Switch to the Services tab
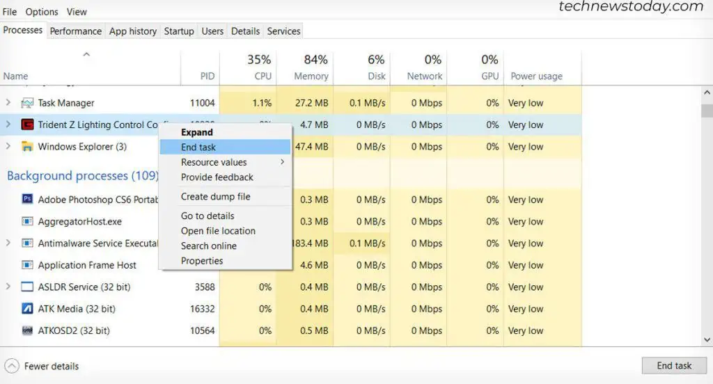 click(x=283, y=31)
